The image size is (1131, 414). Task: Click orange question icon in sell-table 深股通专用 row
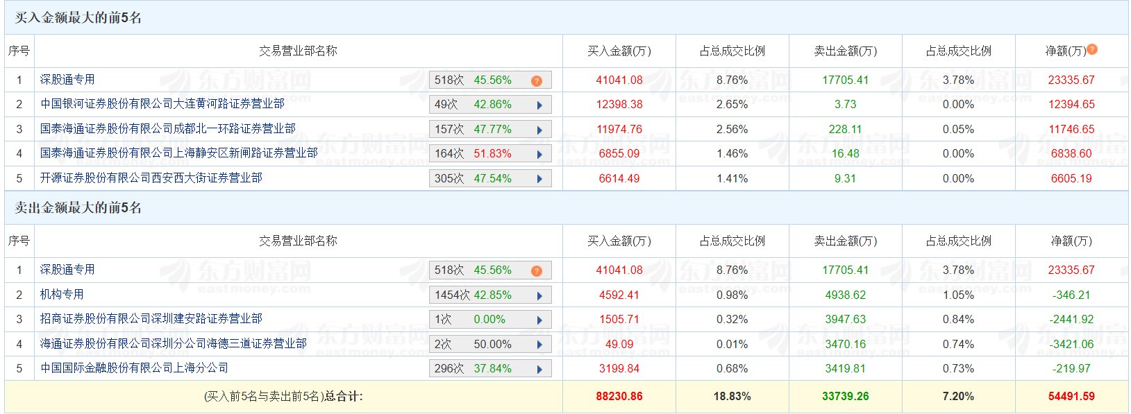pos(536,271)
